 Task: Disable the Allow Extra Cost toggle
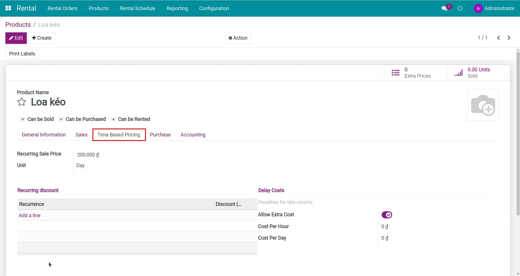387,215
